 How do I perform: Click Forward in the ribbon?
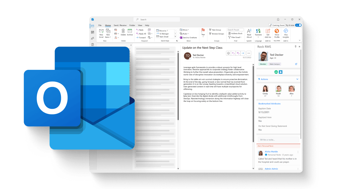(x=141, y=38)
